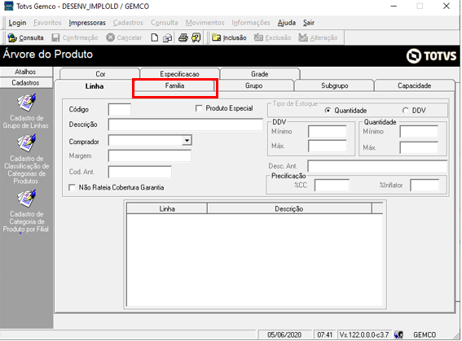Click the printer toolbar icon
This screenshot has width=462, height=341.
(x=183, y=37)
